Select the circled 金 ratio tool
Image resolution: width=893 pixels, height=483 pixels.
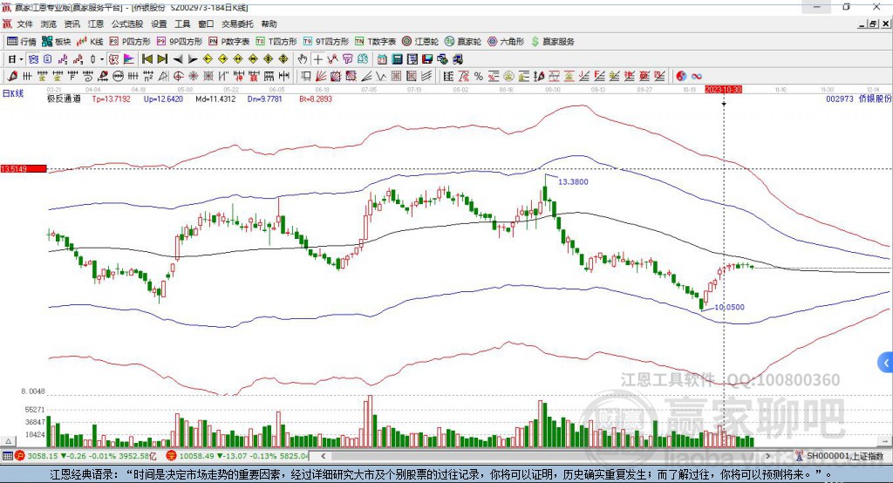click(508, 77)
